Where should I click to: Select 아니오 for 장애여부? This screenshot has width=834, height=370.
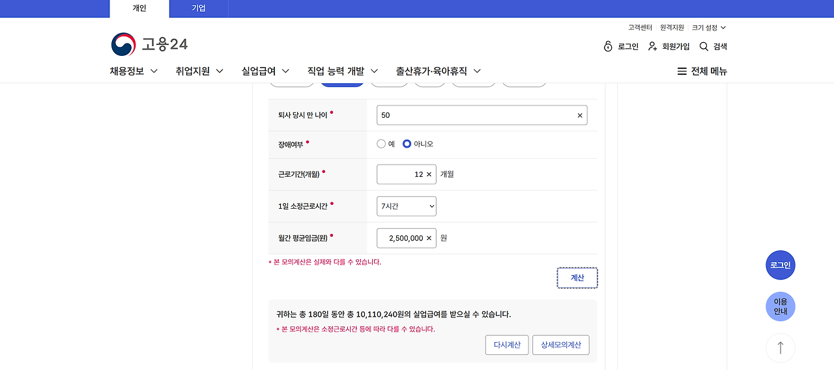coord(407,144)
